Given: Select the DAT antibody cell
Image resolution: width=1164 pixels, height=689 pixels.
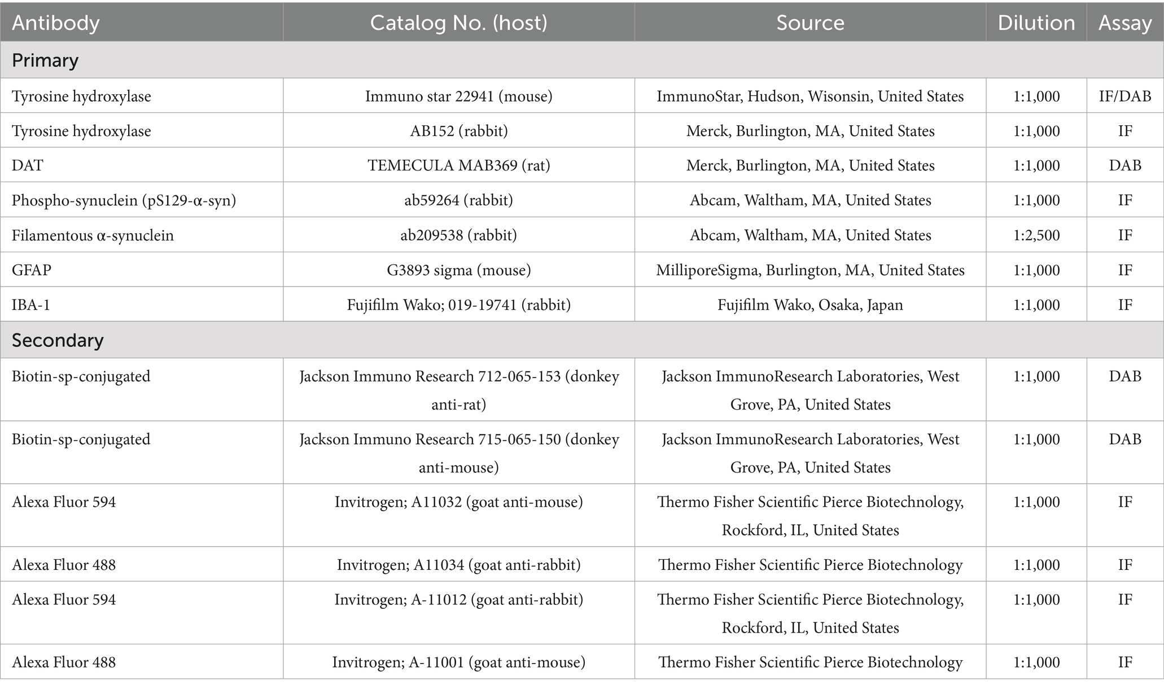Looking at the screenshot, I should pyautogui.click(x=28, y=165).
